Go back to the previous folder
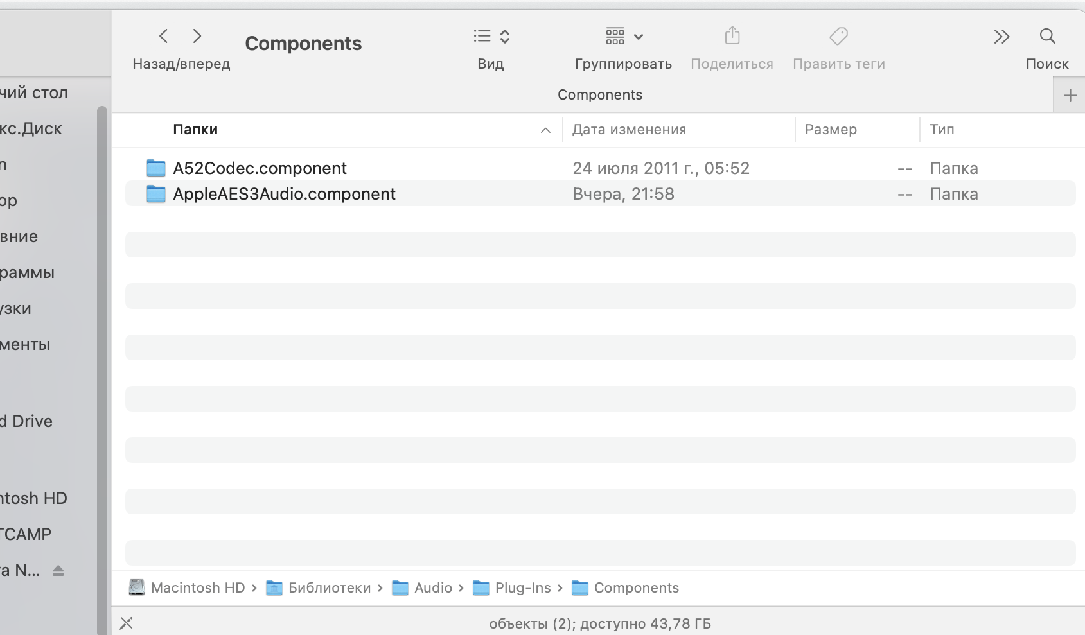This screenshot has width=1085, height=635. tap(164, 37)
